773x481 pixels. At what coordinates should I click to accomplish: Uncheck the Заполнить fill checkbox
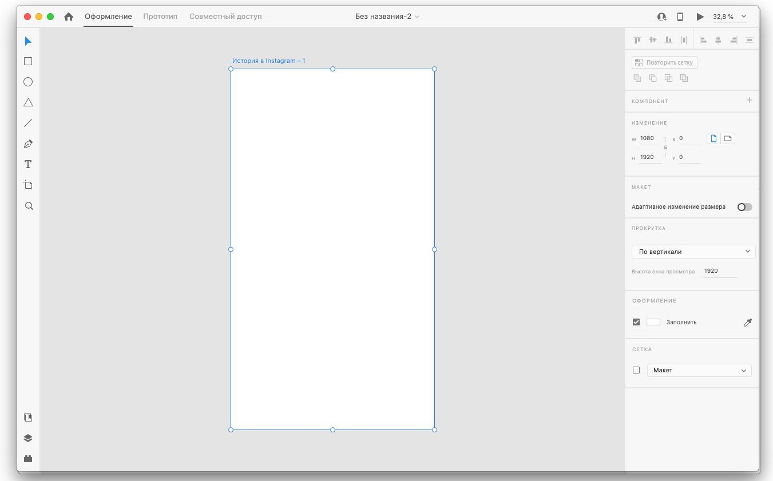[636, 323]
